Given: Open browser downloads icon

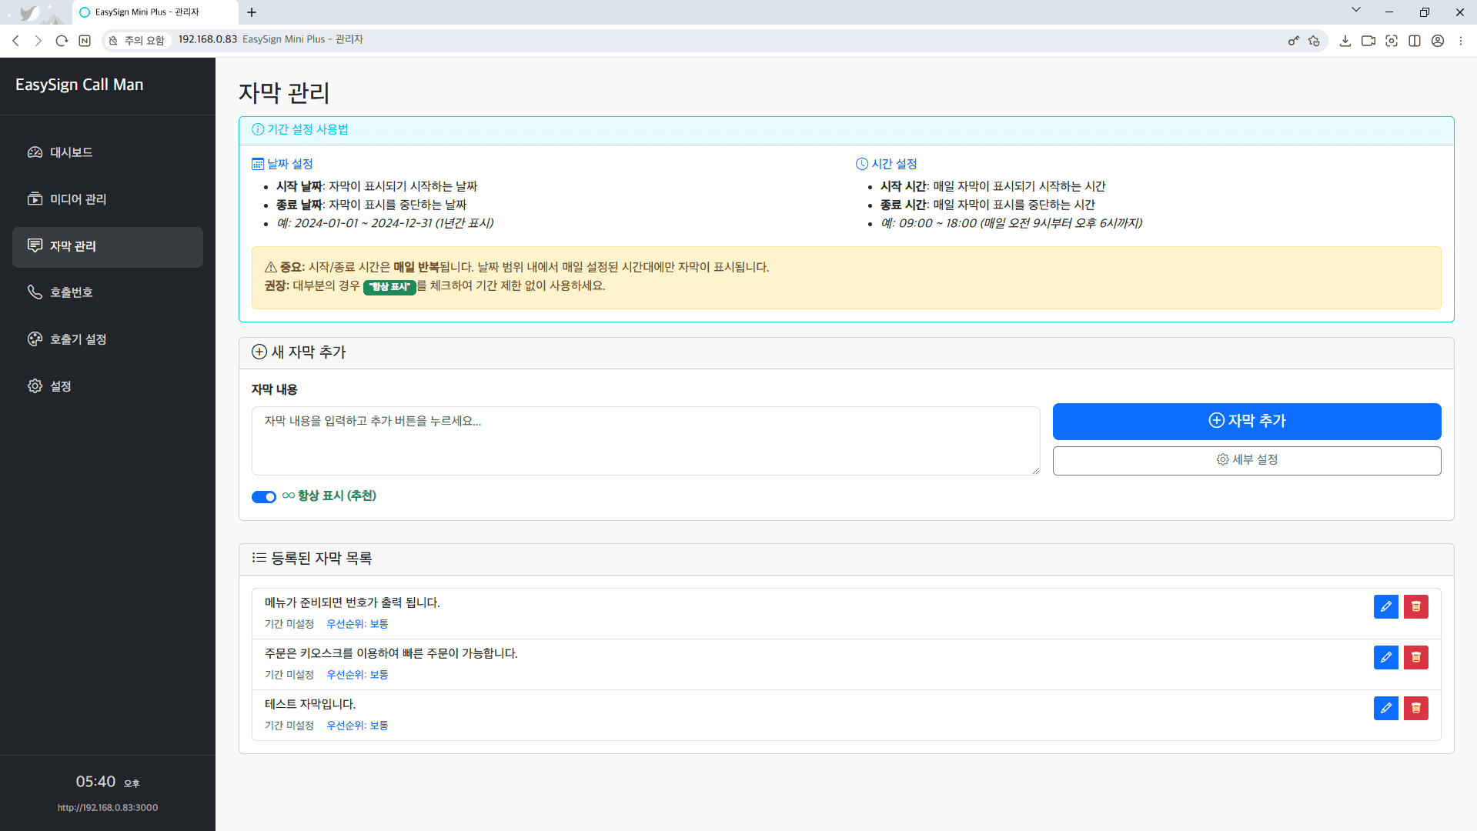Looking at the screenshot, I should coord(1345,41).
